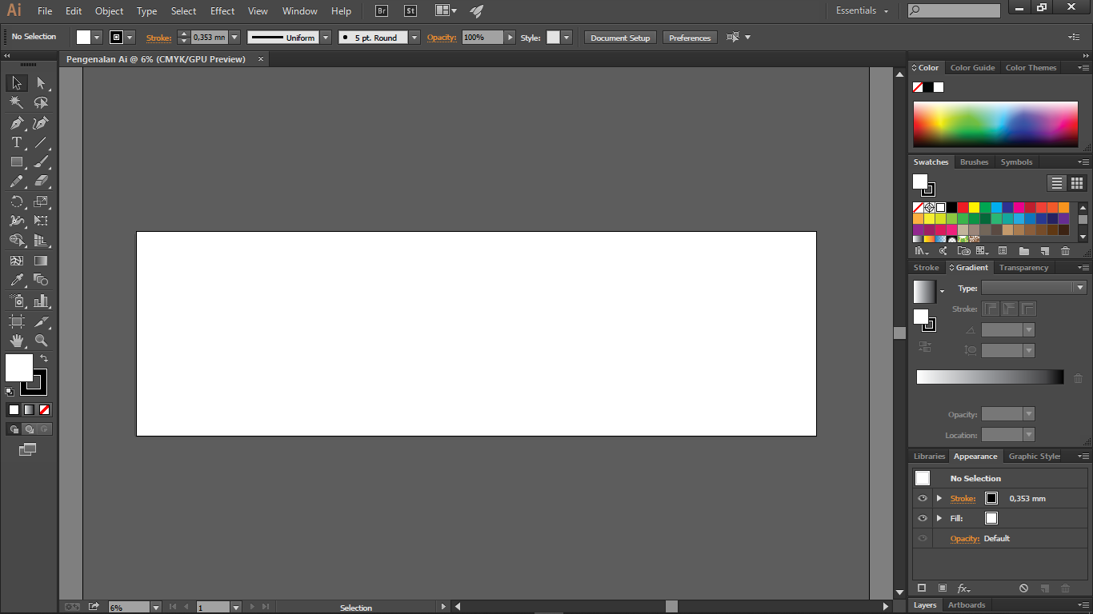Open Adobe Bridge from the menu bar

point(382,11)
